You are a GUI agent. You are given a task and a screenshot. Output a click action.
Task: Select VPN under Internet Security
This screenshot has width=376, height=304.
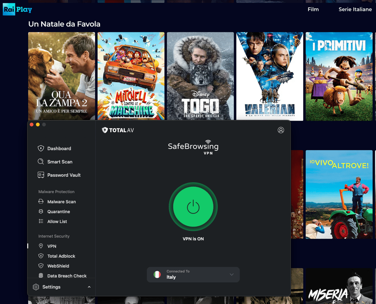point(51,246)
